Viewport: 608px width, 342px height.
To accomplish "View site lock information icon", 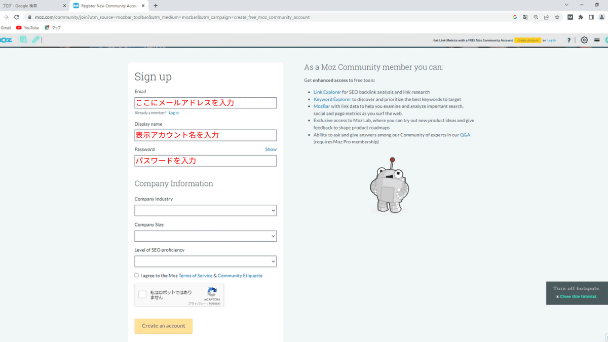I will tap(30, 17).
